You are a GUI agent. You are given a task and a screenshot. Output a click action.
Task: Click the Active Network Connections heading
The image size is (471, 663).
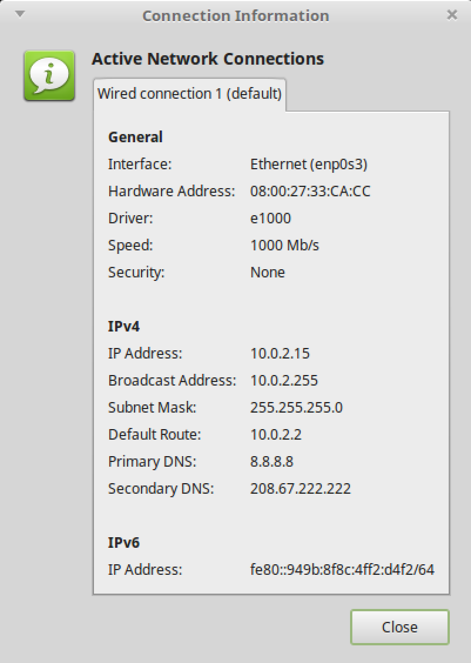(207, 59)
